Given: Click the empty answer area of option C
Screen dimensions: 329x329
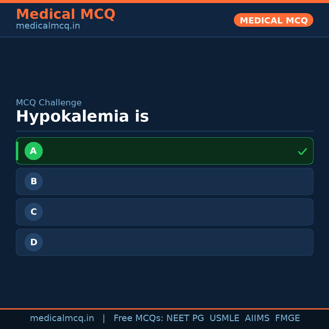Looking at the screenshot, I should tap(171, 212).
